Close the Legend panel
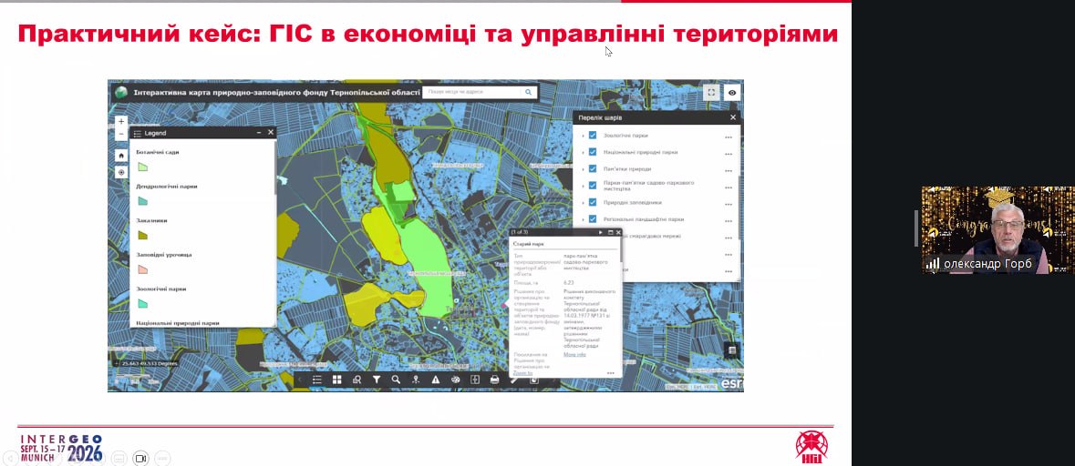The height and width of the screenshot is (466, 1075). 271,133
